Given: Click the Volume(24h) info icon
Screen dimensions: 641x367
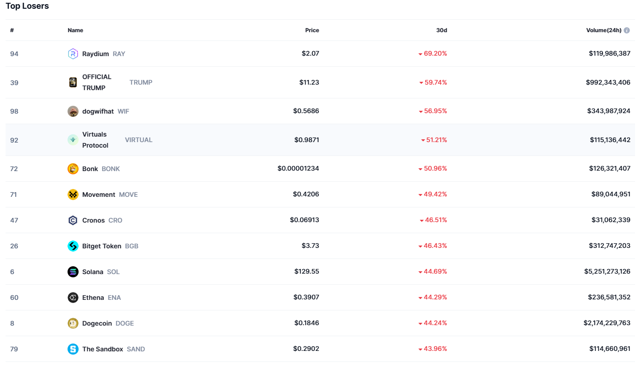Looking at the screenshot, I should (x=627, y=30).
